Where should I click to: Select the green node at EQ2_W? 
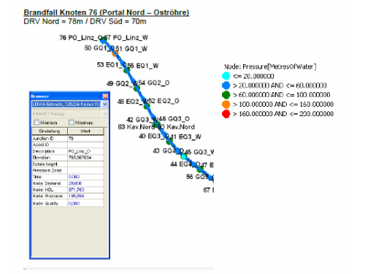[x=147, y=106]
